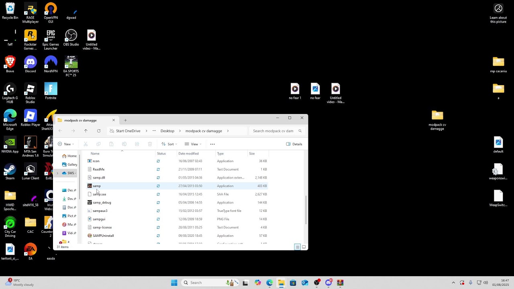Click the Windows Start button

(174, 283)
